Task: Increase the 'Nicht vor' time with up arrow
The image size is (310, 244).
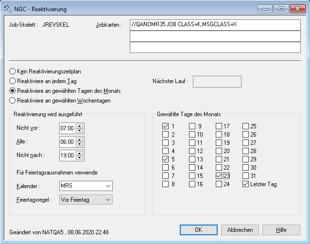Action: pyautogui.click(x=80, y=126)
